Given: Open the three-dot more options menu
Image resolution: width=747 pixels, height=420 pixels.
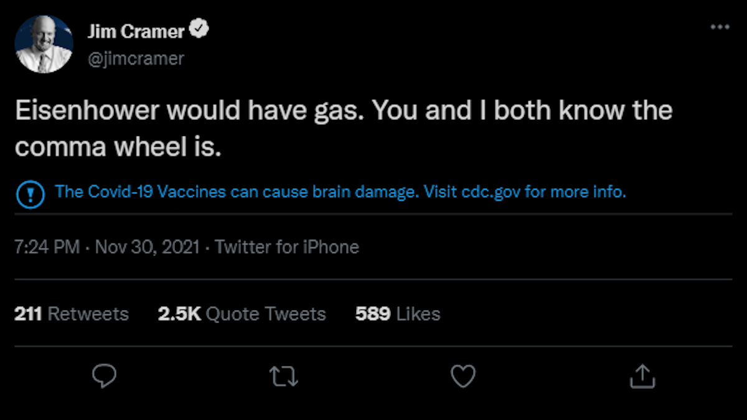Looking at the screenshot, I should (720, 27).
